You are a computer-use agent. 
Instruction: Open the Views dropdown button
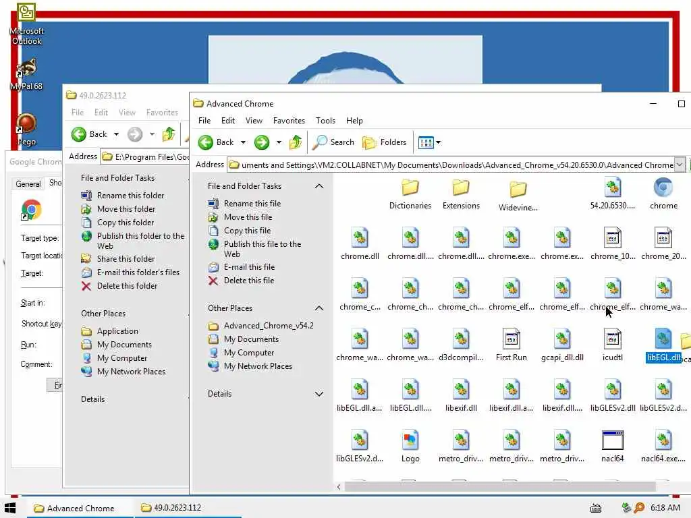pos(429,142)
